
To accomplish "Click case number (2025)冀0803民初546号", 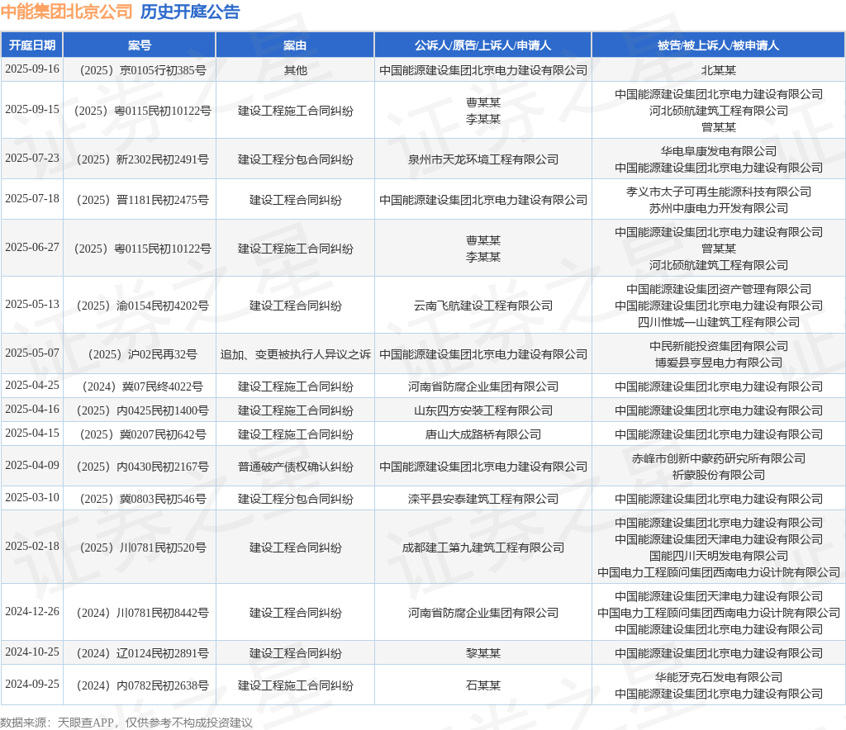I will coord(139,499).
